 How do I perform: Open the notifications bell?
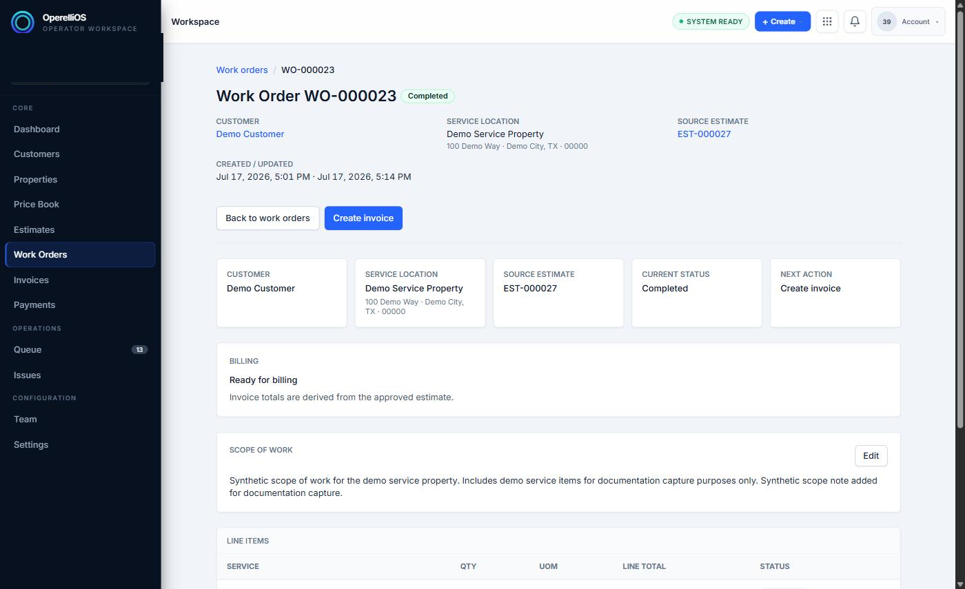[x=855, y=21]
